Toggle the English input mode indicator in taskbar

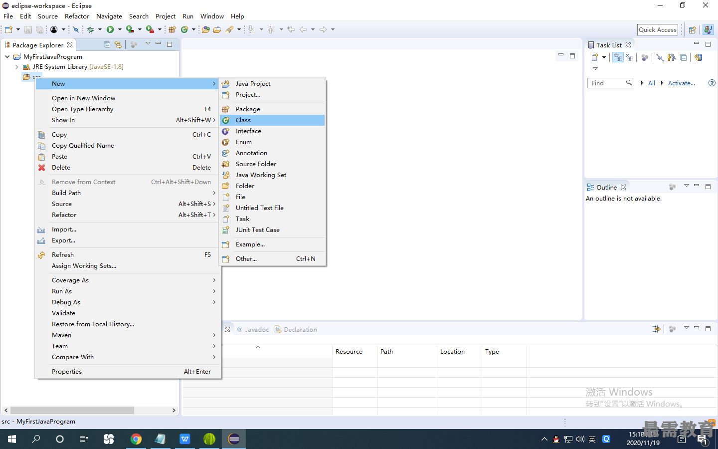(592, 439)
